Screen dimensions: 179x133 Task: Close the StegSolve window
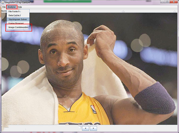pos(174,2)
